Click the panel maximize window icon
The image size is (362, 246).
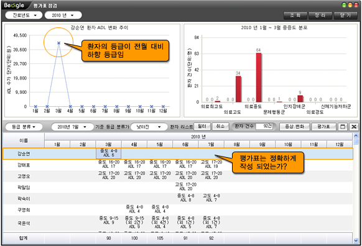pos(343,127)
